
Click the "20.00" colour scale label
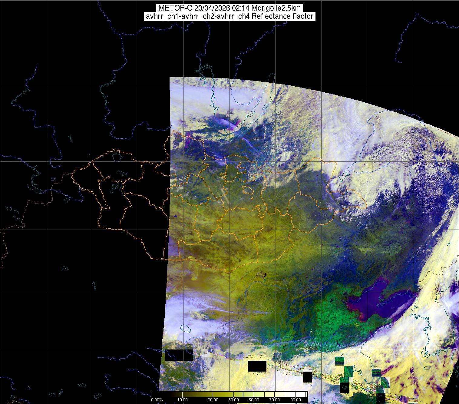click(x=213, y=400)
